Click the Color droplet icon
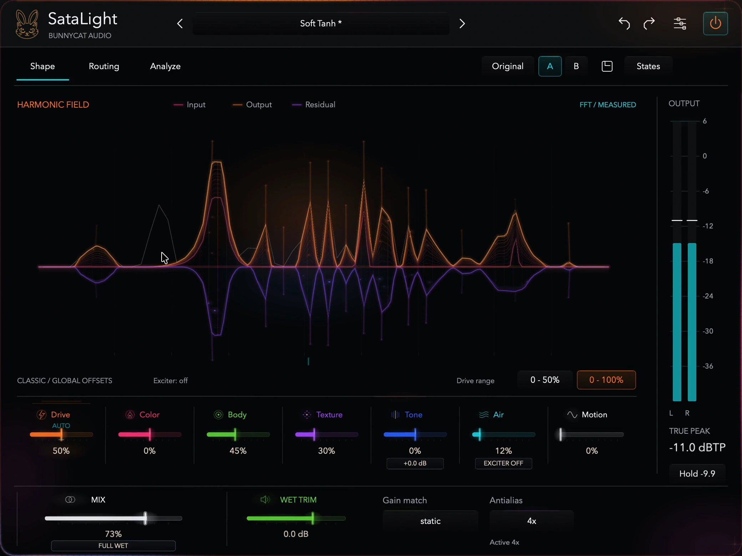Screen dimensions: 742x556 pos(130,415)
